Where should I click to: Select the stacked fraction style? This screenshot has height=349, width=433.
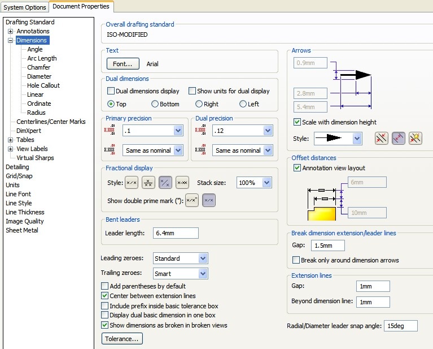[148, 183]
